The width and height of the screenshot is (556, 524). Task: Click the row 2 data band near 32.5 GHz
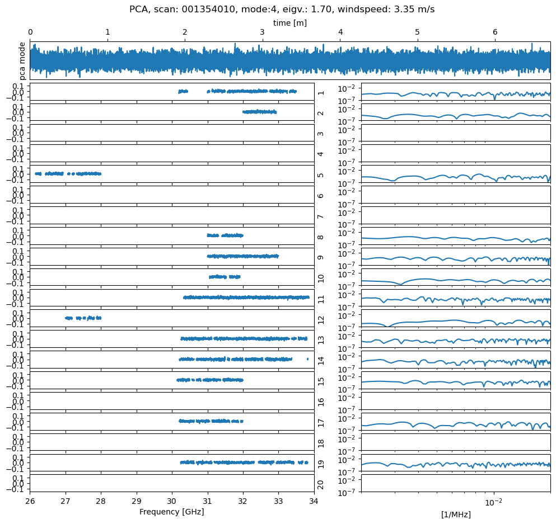click(x=259, y=112)
